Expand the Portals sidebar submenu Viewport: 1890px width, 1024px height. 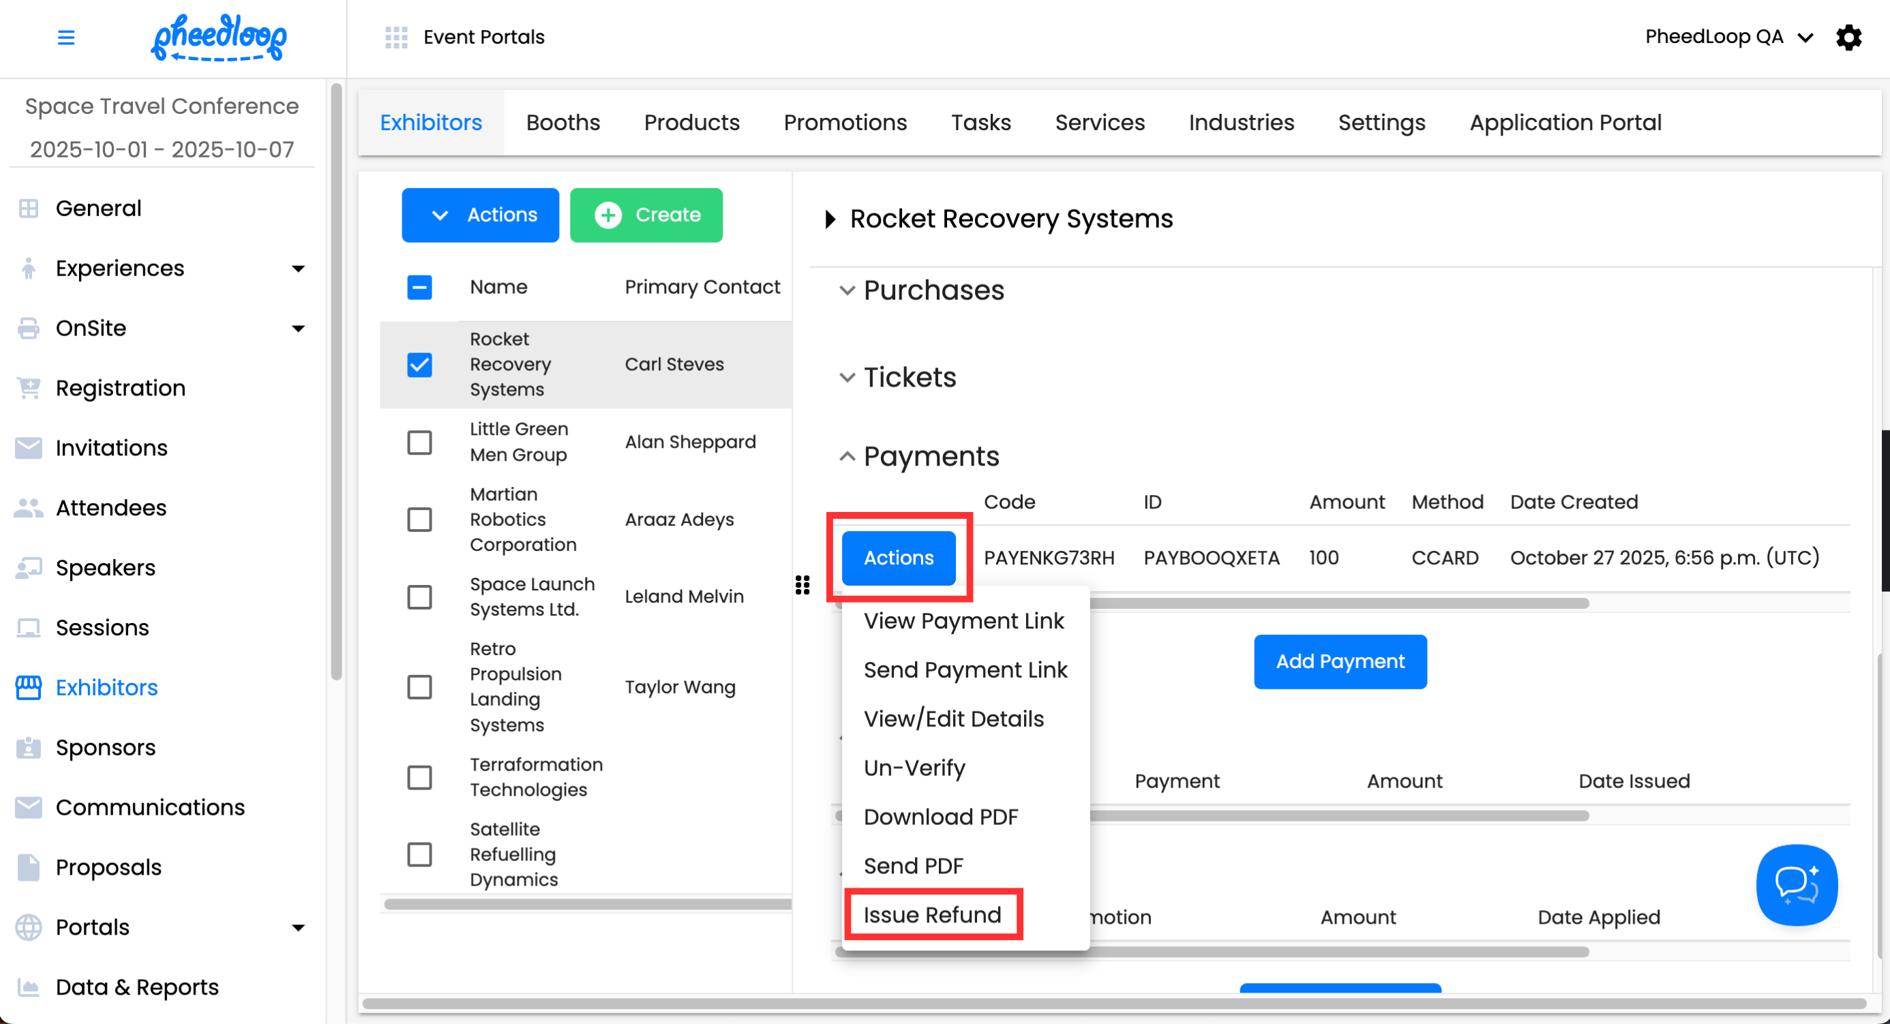tap(298, 927)
